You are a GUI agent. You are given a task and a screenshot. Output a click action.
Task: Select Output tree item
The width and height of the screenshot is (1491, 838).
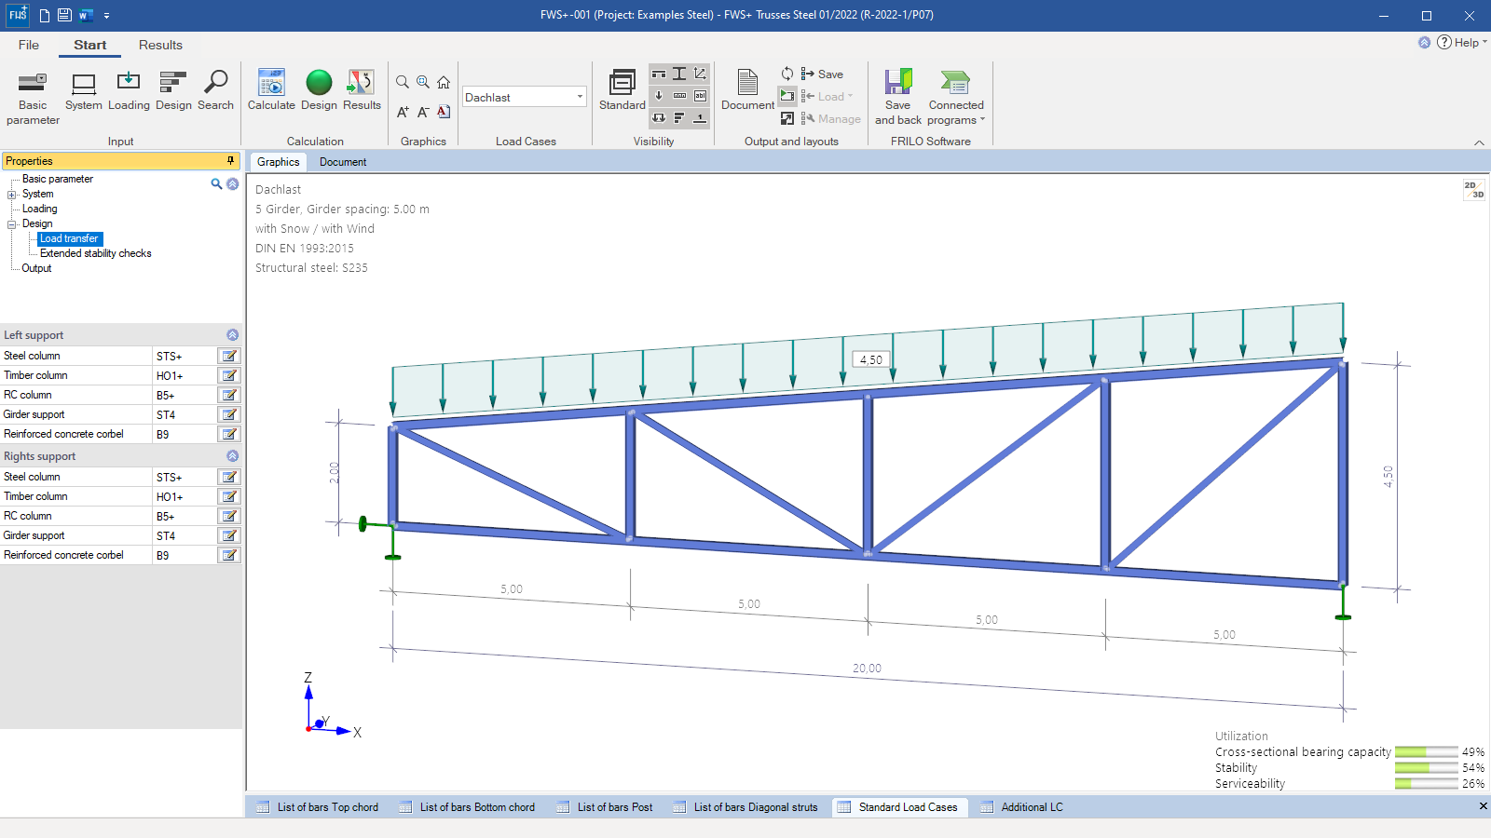pyautogui.click(x=36, y=268)
